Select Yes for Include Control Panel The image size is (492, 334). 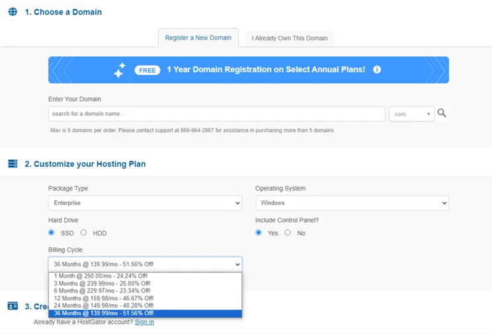click(259, 233)
